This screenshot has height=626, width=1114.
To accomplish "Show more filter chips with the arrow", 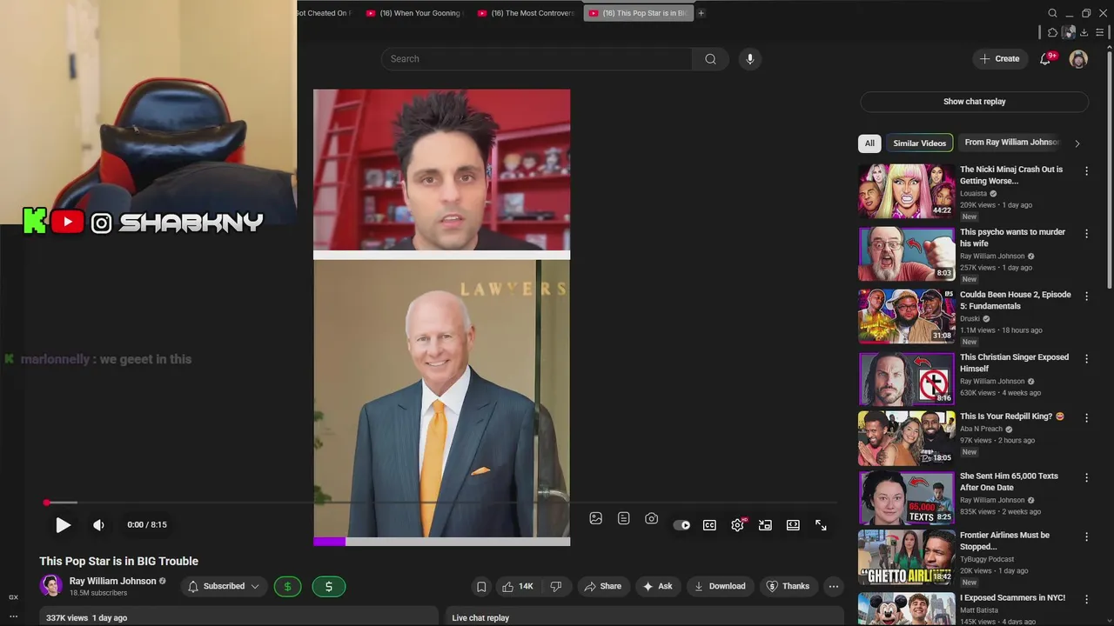I will [x=1077, y=143].
